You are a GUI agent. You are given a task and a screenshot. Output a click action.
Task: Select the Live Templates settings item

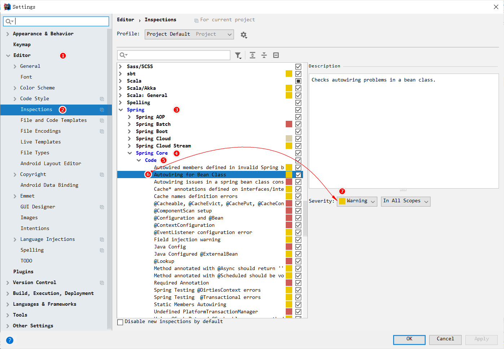pyautogui.click(x=40, y=142)
